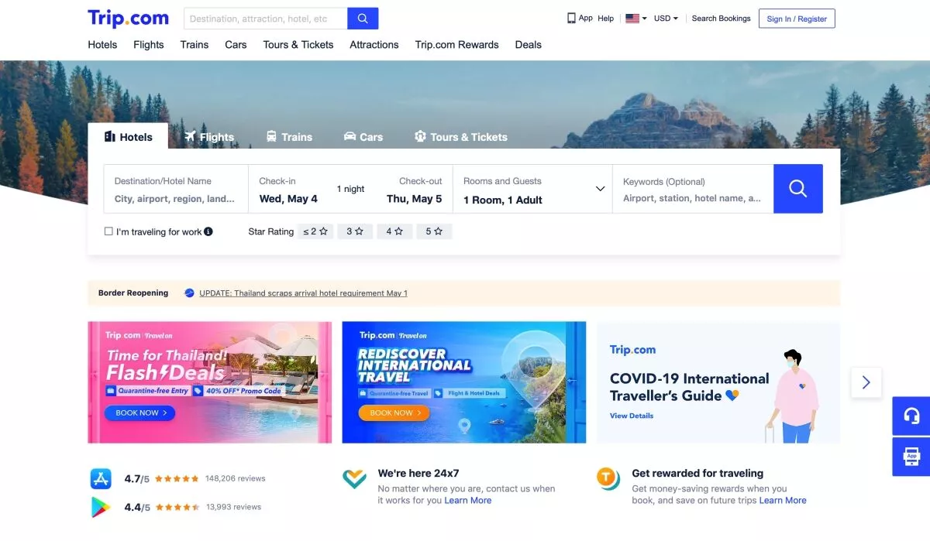Open customer support headset icon

click(911, 416)
